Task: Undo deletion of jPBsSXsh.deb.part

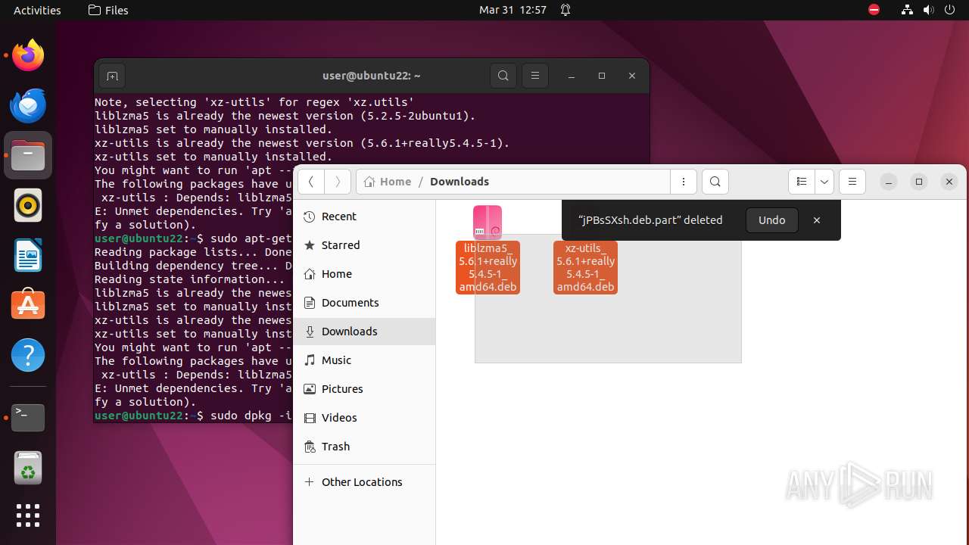Action: [x=772, y=220]
